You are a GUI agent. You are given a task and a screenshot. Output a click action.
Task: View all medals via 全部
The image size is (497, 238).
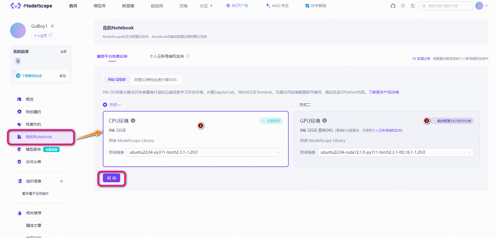pyautogui.click(x=63, y=51)
